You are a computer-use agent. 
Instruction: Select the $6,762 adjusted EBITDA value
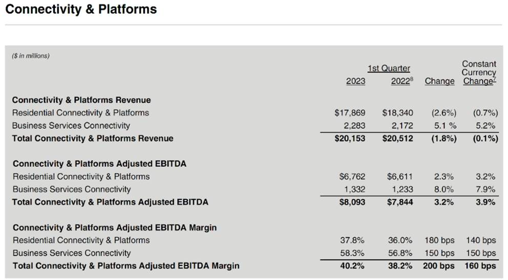point(352,177)
